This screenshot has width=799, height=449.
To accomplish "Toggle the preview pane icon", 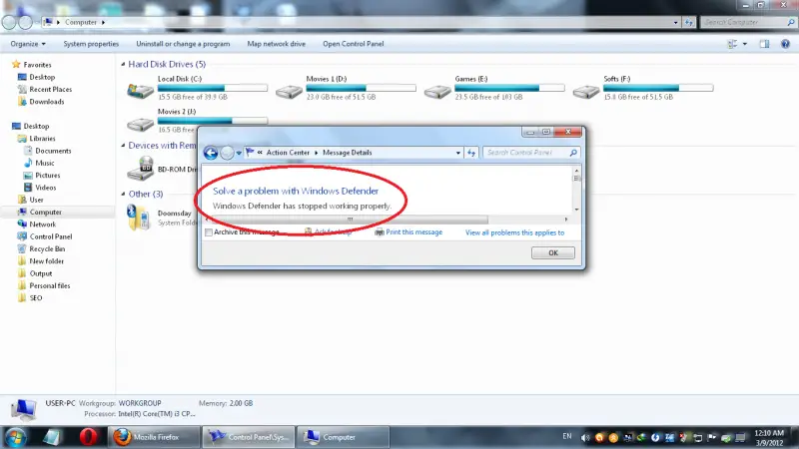I will [764, 44].
